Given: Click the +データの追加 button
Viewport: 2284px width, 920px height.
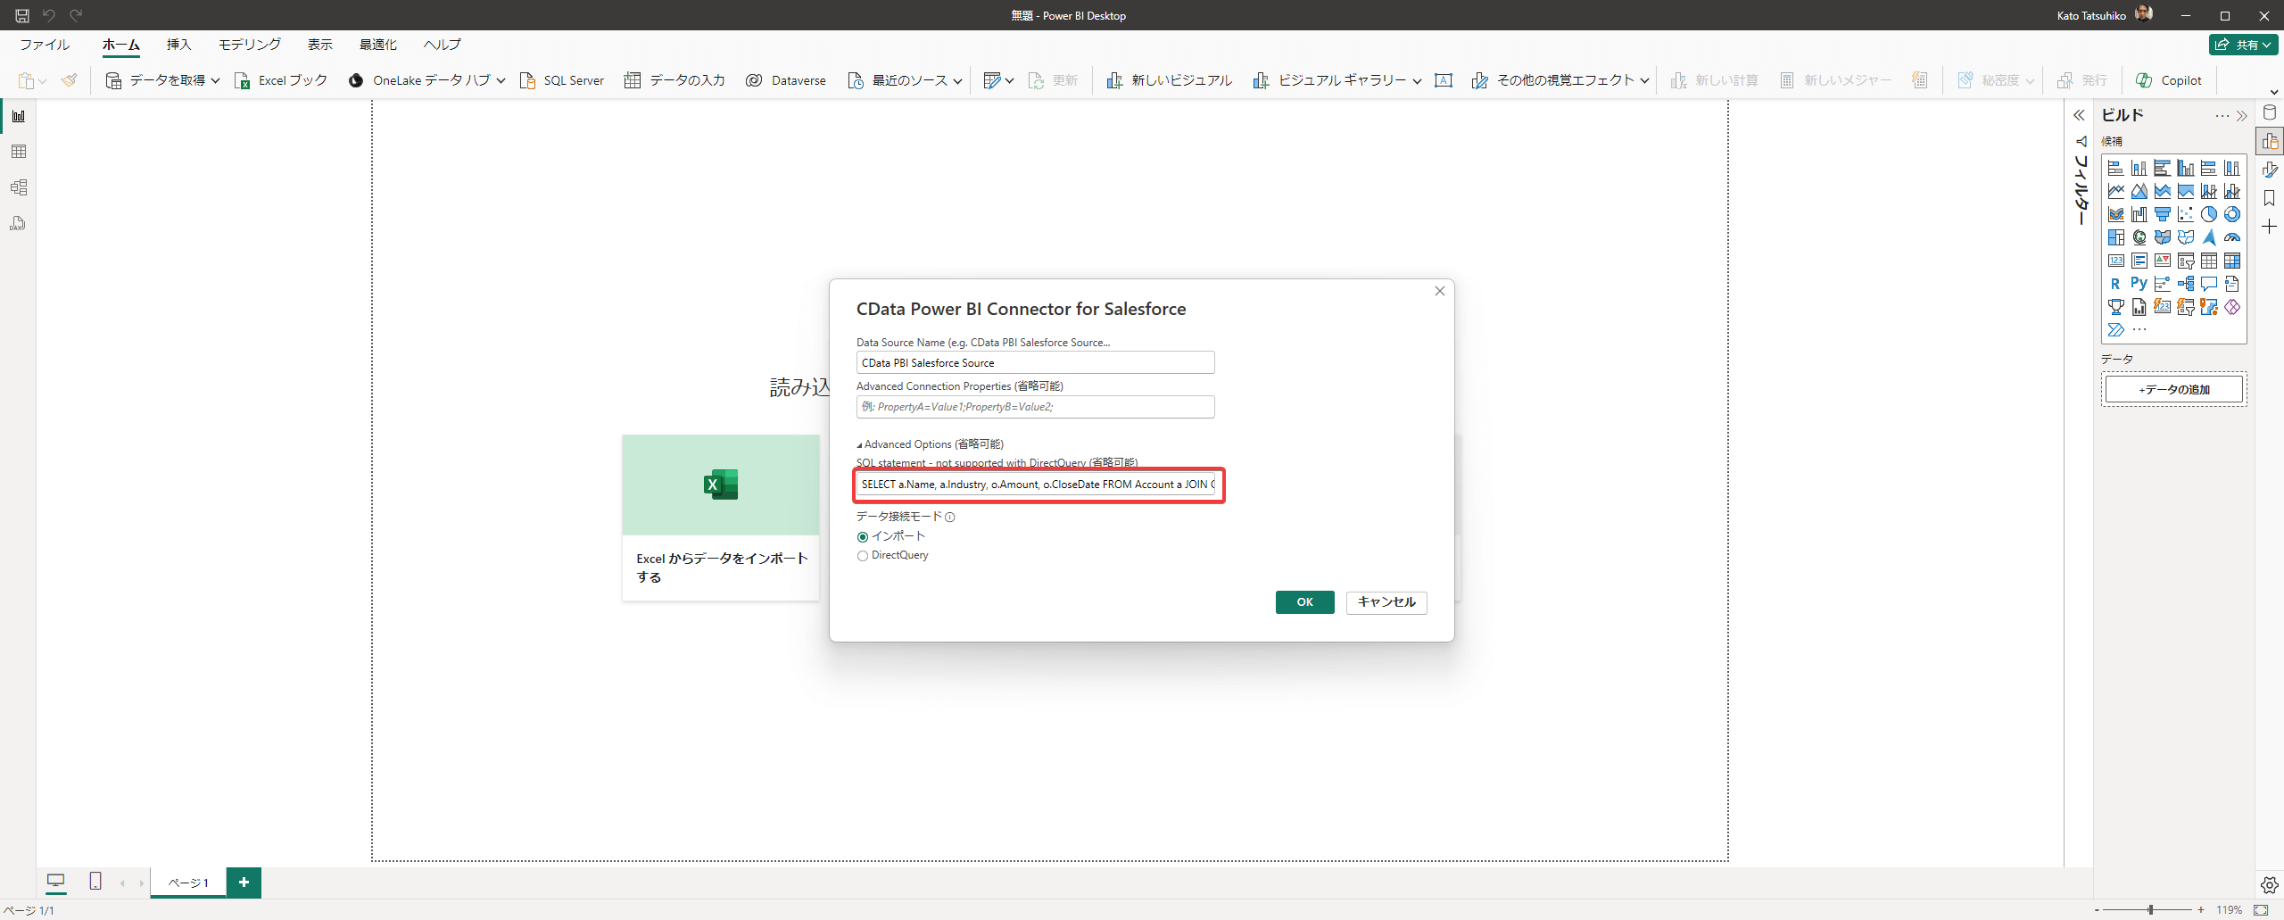Looking at the screenshot, I should 2173,389.
